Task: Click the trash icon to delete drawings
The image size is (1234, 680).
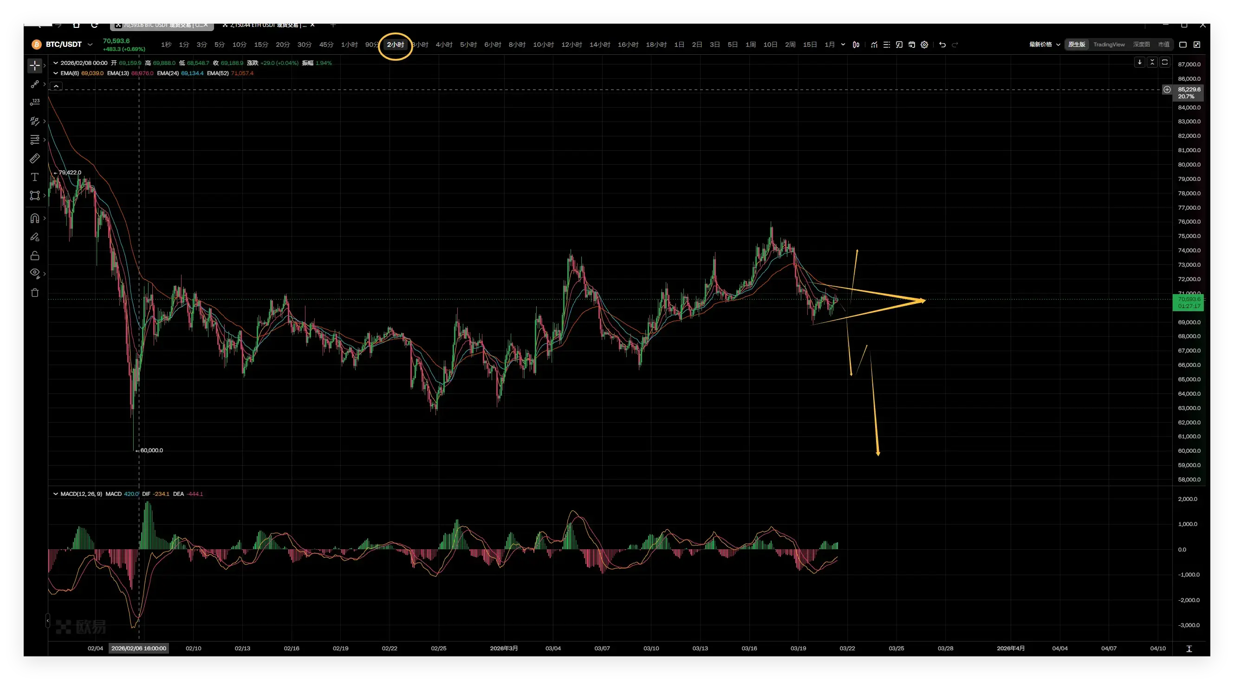Action: (x=34, y=293)
